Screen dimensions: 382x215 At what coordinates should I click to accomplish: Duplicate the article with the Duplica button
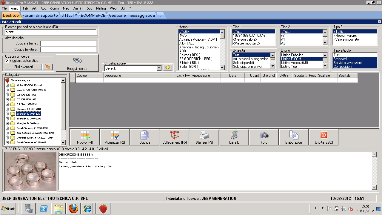pos(145,137)
